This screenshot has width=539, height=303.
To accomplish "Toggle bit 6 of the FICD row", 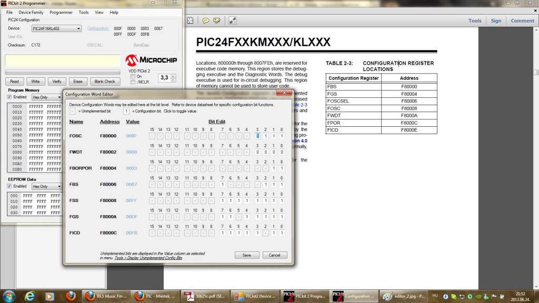I will coord(231,233).
